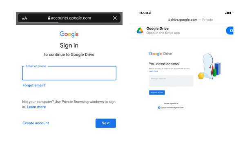Image resolution: width=245 pixels, height=163 pixels.
Task: Click the Google Drive logo on access page
Action: coord(161,54)
